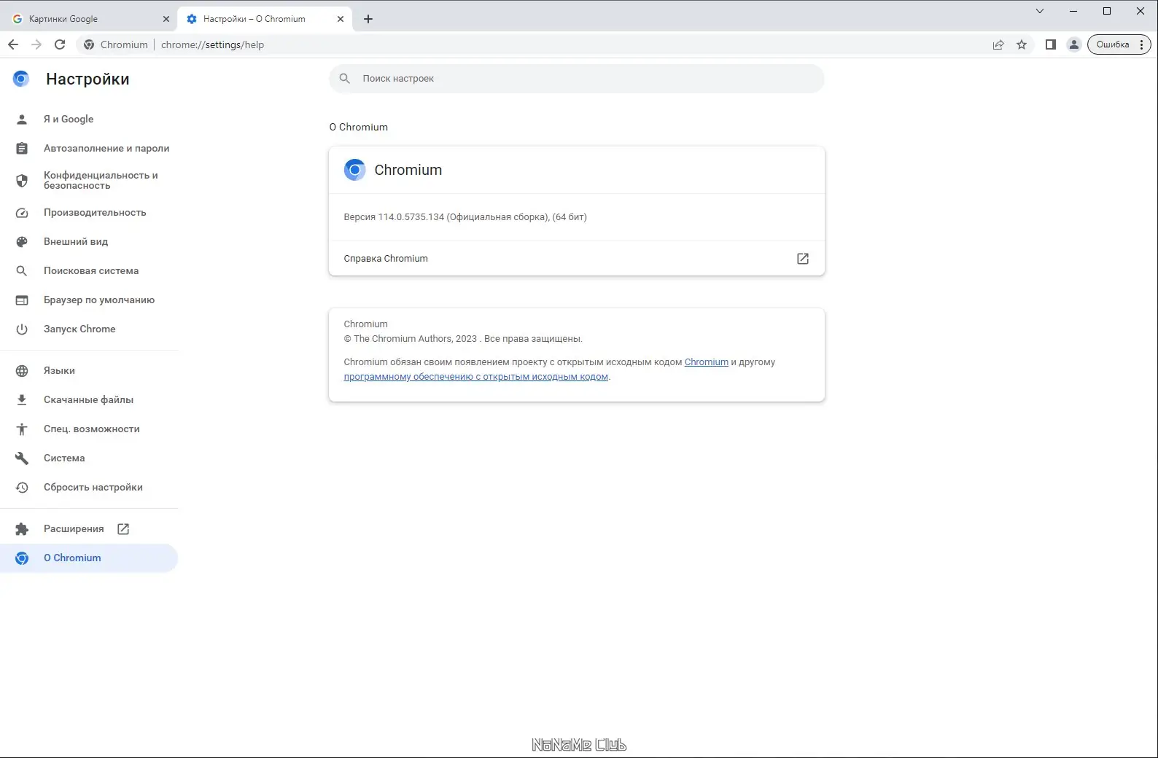The image size is (1158, 758).
Task: Focus the Поиск настроек search field
Action: [576, 79]
